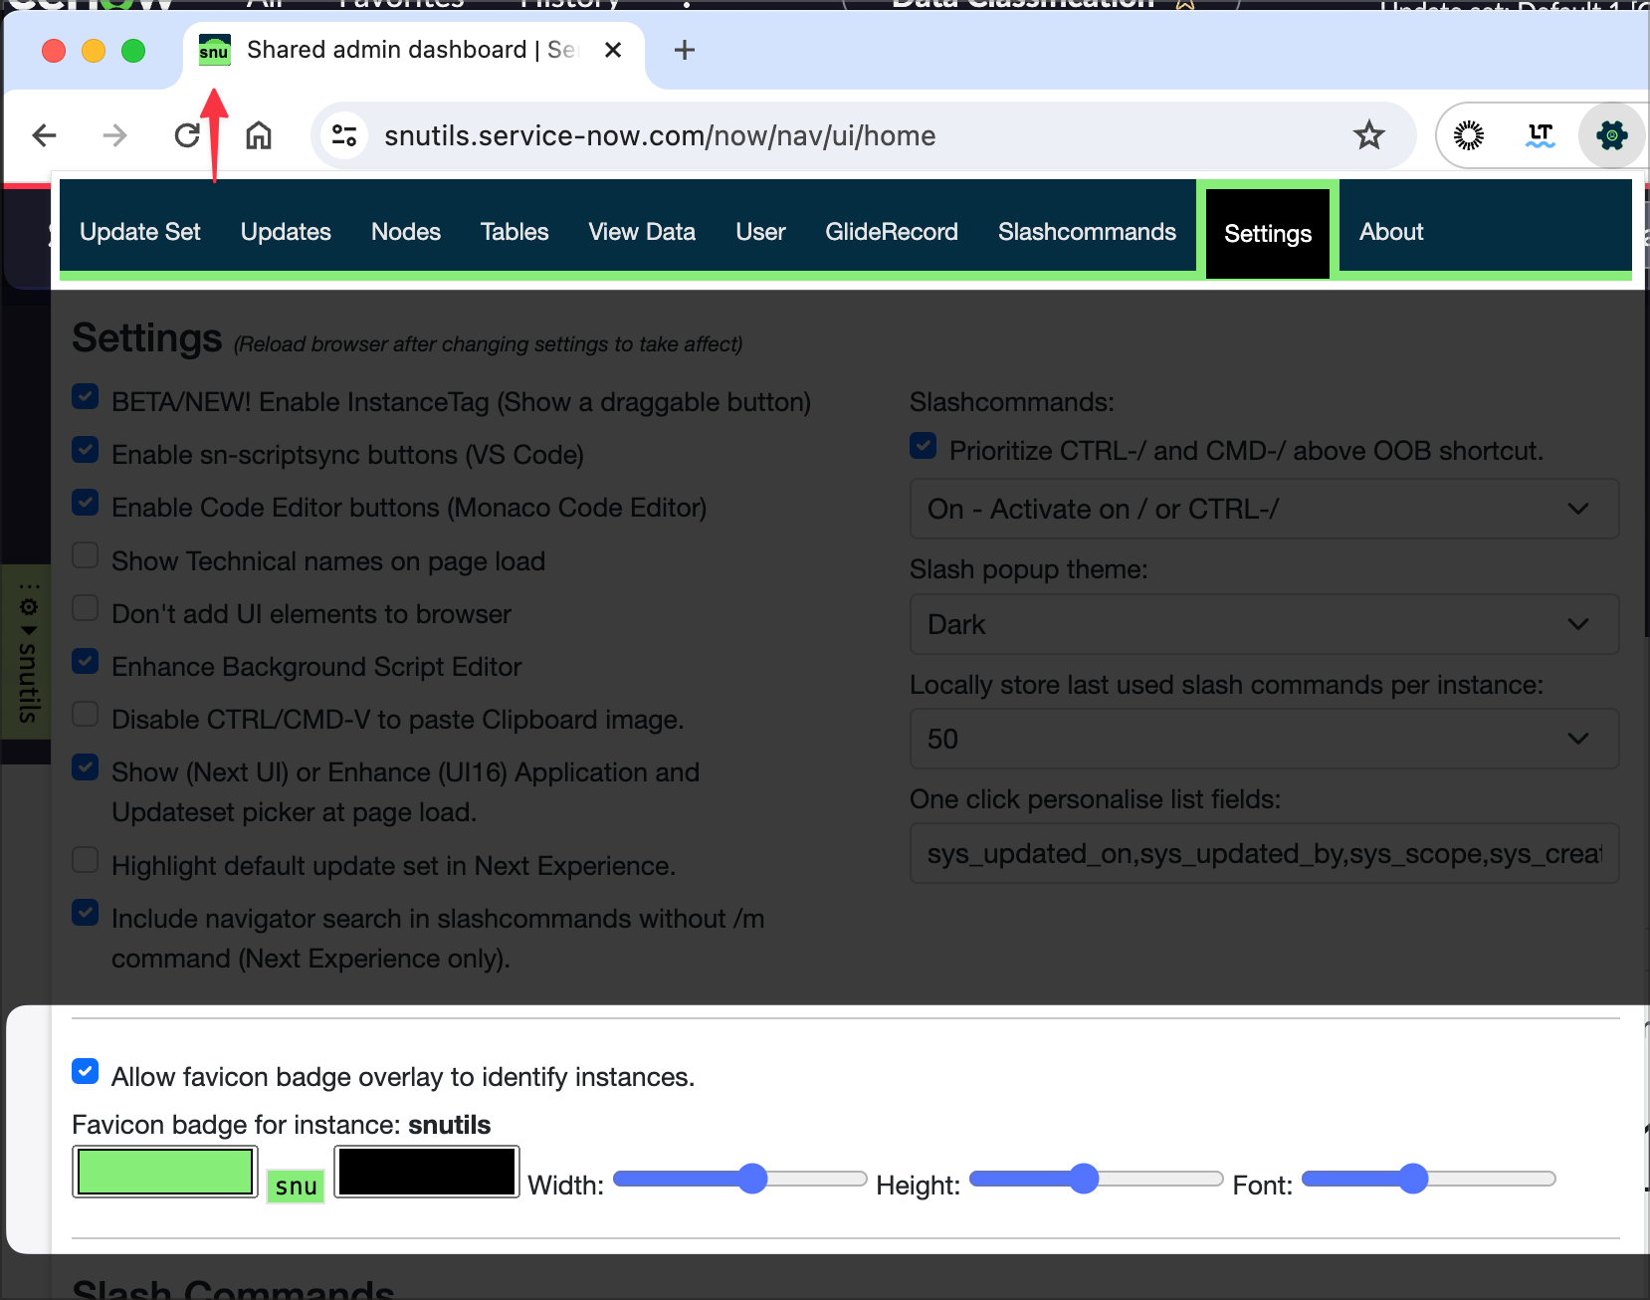Click the sunburst extension icon in toolbar

[x=1468, y=135]
